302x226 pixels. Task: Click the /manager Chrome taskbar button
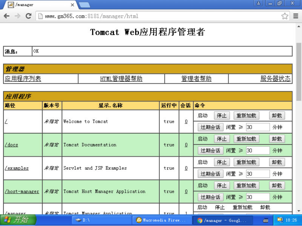pos(222,220)
